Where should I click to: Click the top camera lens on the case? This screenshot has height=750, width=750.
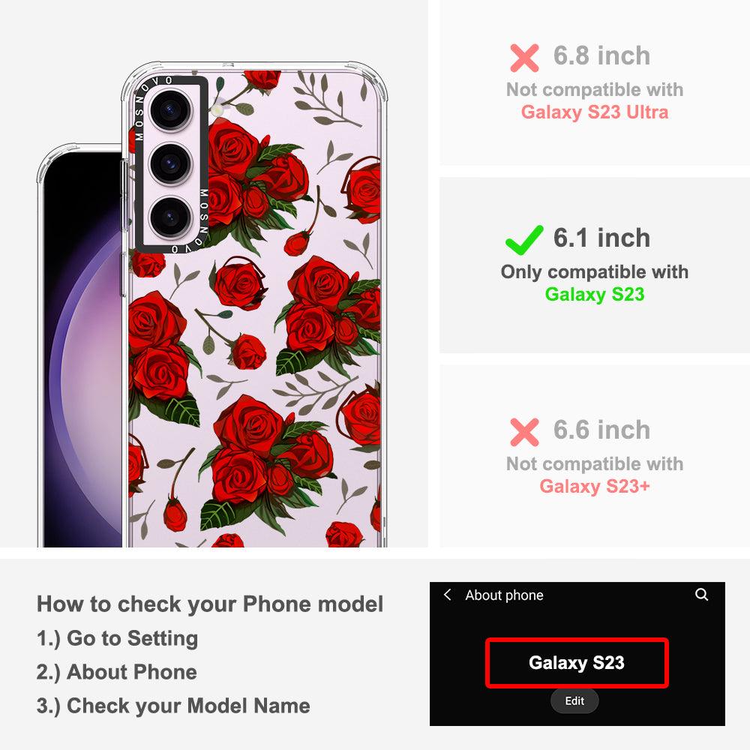[x=171, y=110]
